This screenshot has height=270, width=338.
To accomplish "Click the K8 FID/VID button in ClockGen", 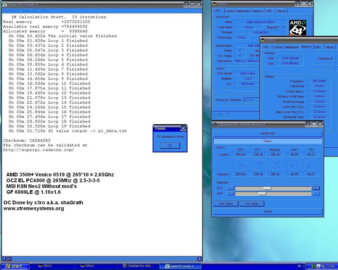I will (x=268, y=134).
